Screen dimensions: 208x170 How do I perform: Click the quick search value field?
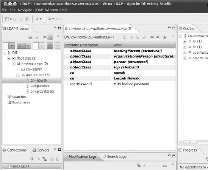tap(36, 46)
